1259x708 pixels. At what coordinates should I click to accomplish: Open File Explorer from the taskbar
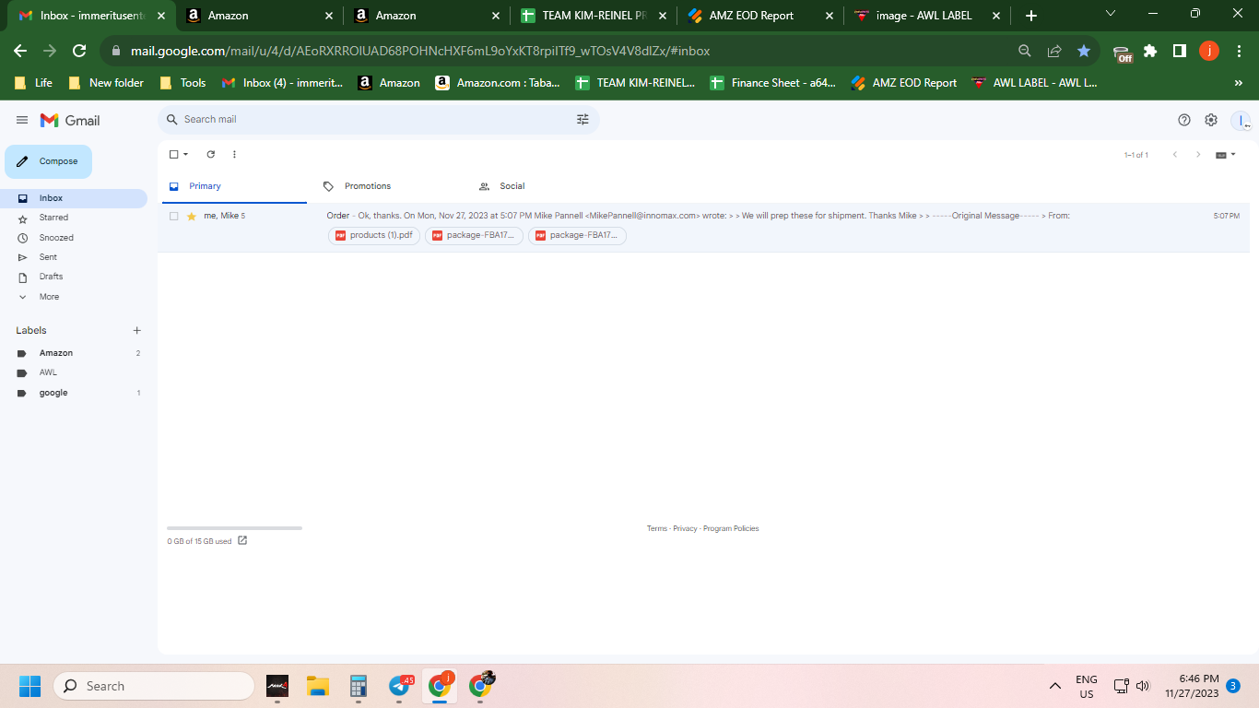pos(318,686)
